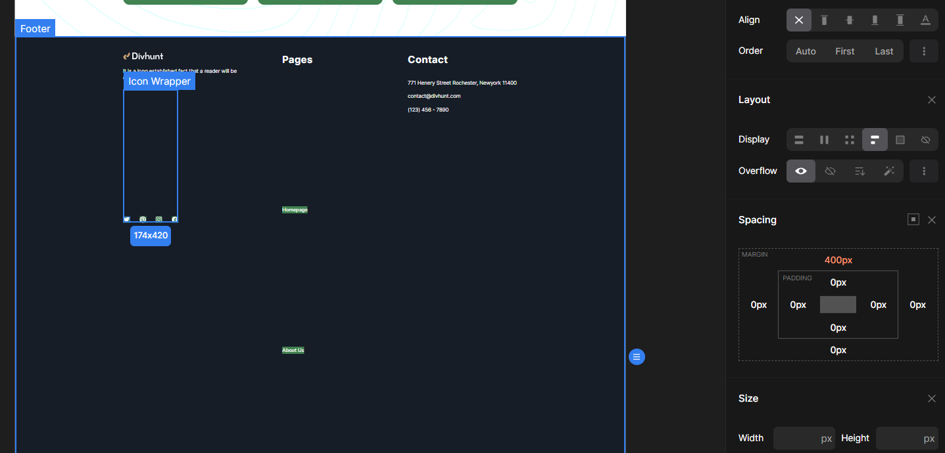This screenshot has height=453, width=945.
Task: Set Display to grid icon
Action: point(850,140)
